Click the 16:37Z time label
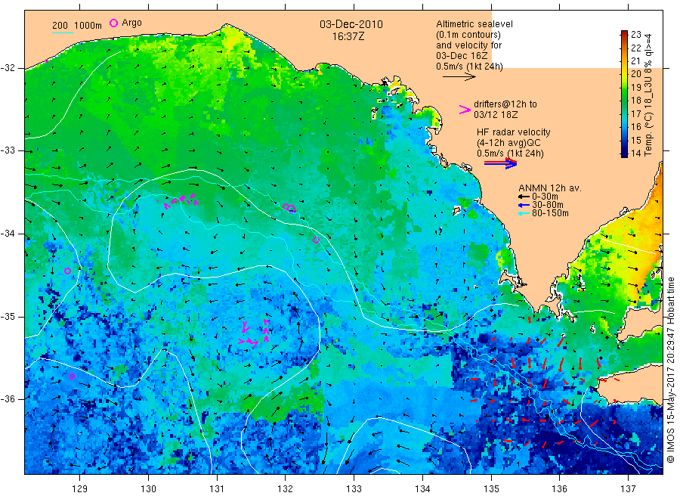The width and height of the screenshot is (680, 499). [x=348, y=36]
